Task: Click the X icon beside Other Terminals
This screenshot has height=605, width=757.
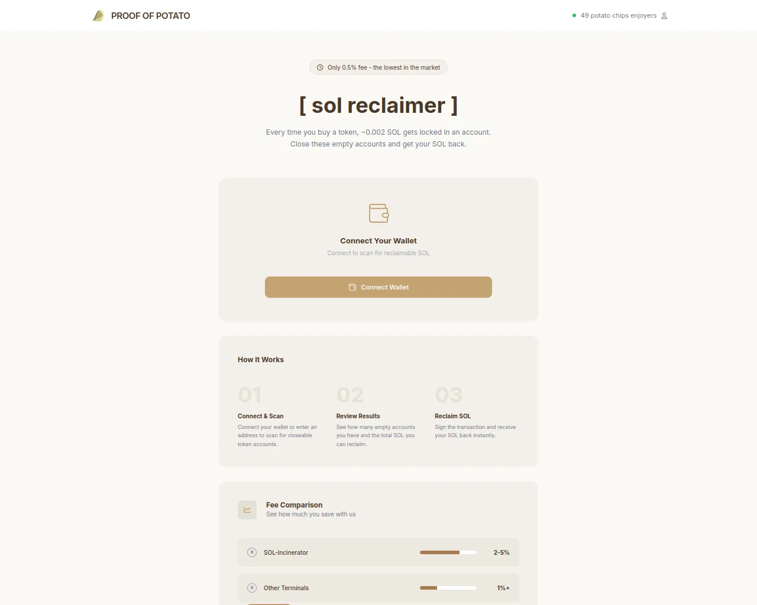Action: 252,588
